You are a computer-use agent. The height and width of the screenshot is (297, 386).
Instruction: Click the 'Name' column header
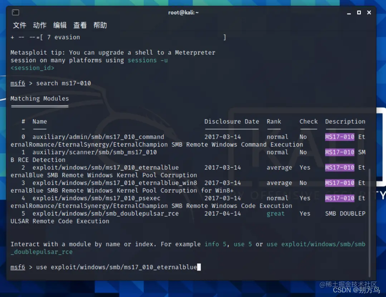pyautogui.click(x=40, y=122)
